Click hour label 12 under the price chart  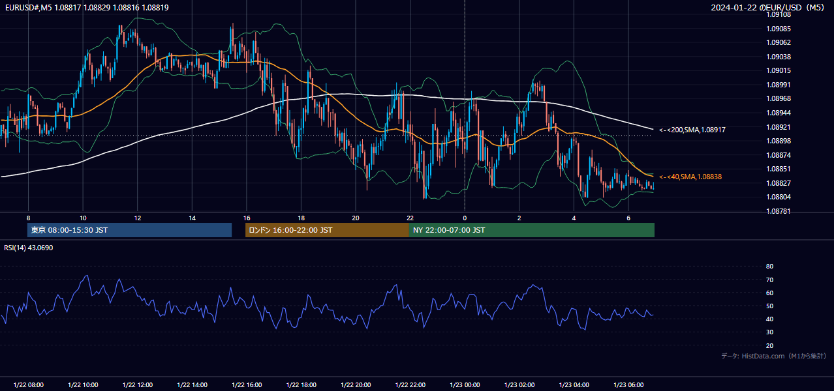click(137, 218)
